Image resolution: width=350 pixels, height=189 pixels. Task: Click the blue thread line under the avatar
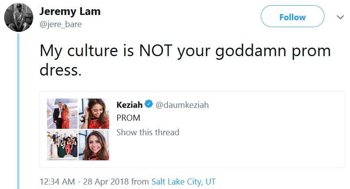pyautogui.click(x=18, y=111)
